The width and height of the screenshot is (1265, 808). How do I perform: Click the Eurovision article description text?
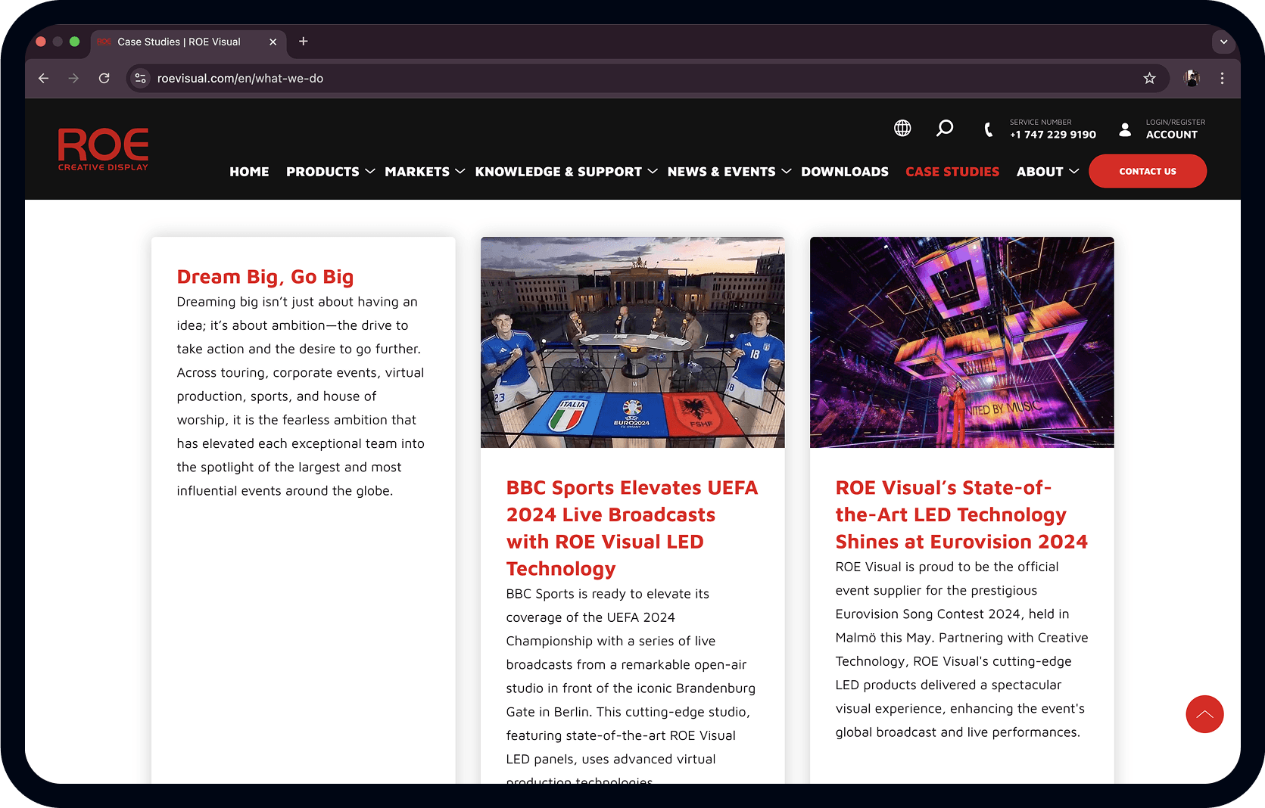961,650
